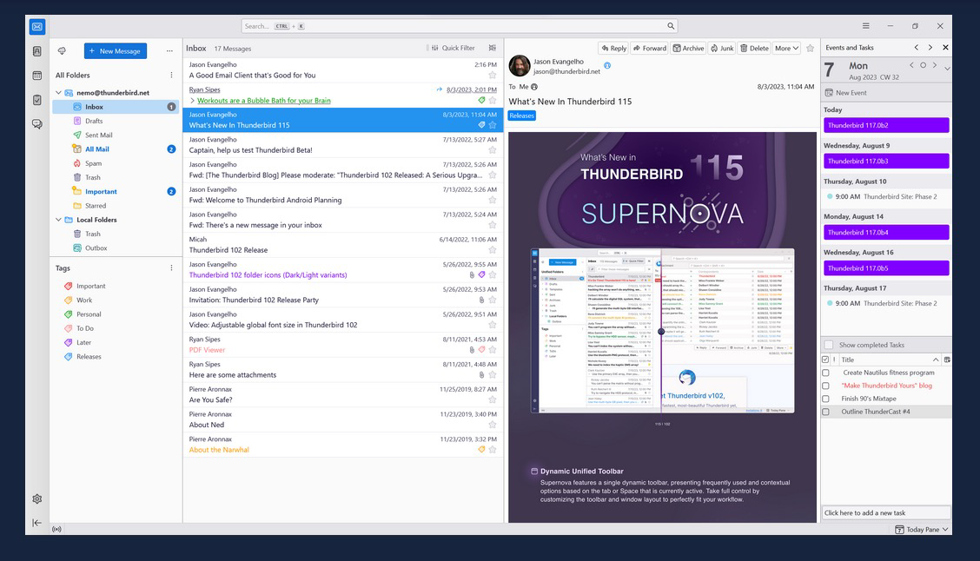Check the Show completed Tasks checkbox
Viewport: 980px width, 561px height.
[828, 345]
